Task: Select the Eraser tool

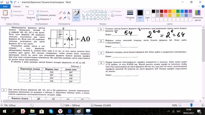Action: pyautogui.click(x=60, y=18)
